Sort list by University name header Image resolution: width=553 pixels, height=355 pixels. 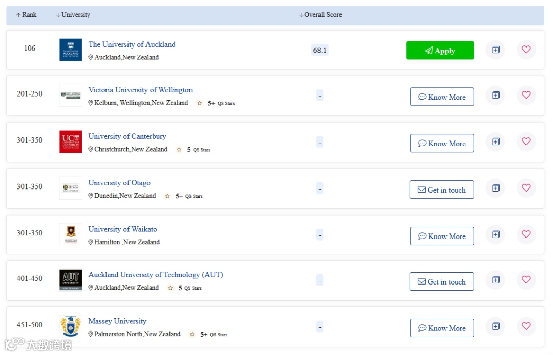point(73,15)
